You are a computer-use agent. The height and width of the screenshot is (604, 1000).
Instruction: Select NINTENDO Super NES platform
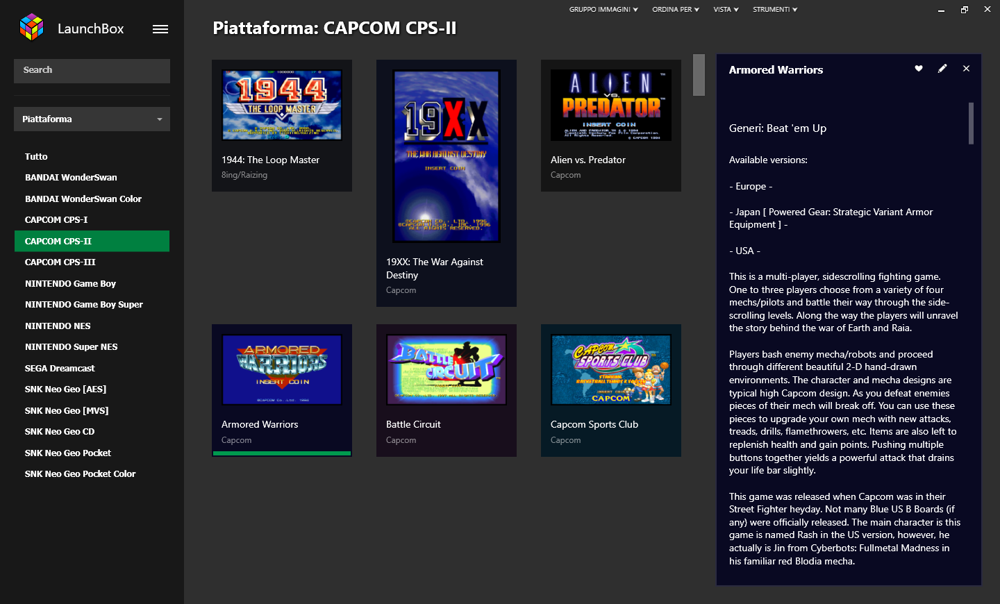pos(92,347)
